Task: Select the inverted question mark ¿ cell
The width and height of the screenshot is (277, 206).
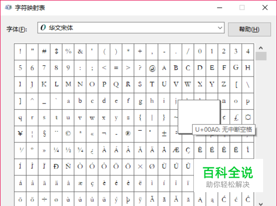Action: coord(92,150)
